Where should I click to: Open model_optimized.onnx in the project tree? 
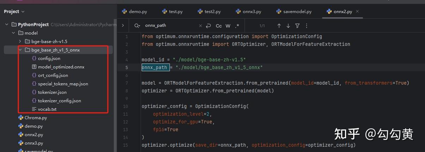tap(61, 67)
